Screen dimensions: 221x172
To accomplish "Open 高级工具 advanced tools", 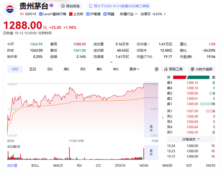I will (x=173, y=69).
